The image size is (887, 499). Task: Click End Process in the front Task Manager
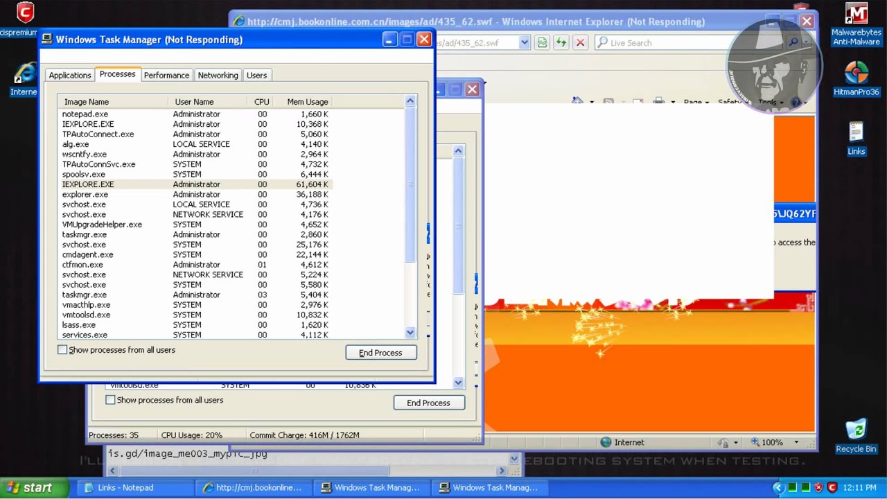380,353
